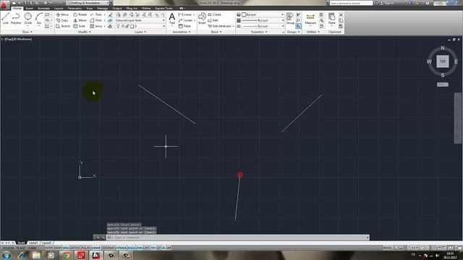The image size is (463, 260).
Task: Open the AutoCAD application menu
Action: tap(4, 4)
